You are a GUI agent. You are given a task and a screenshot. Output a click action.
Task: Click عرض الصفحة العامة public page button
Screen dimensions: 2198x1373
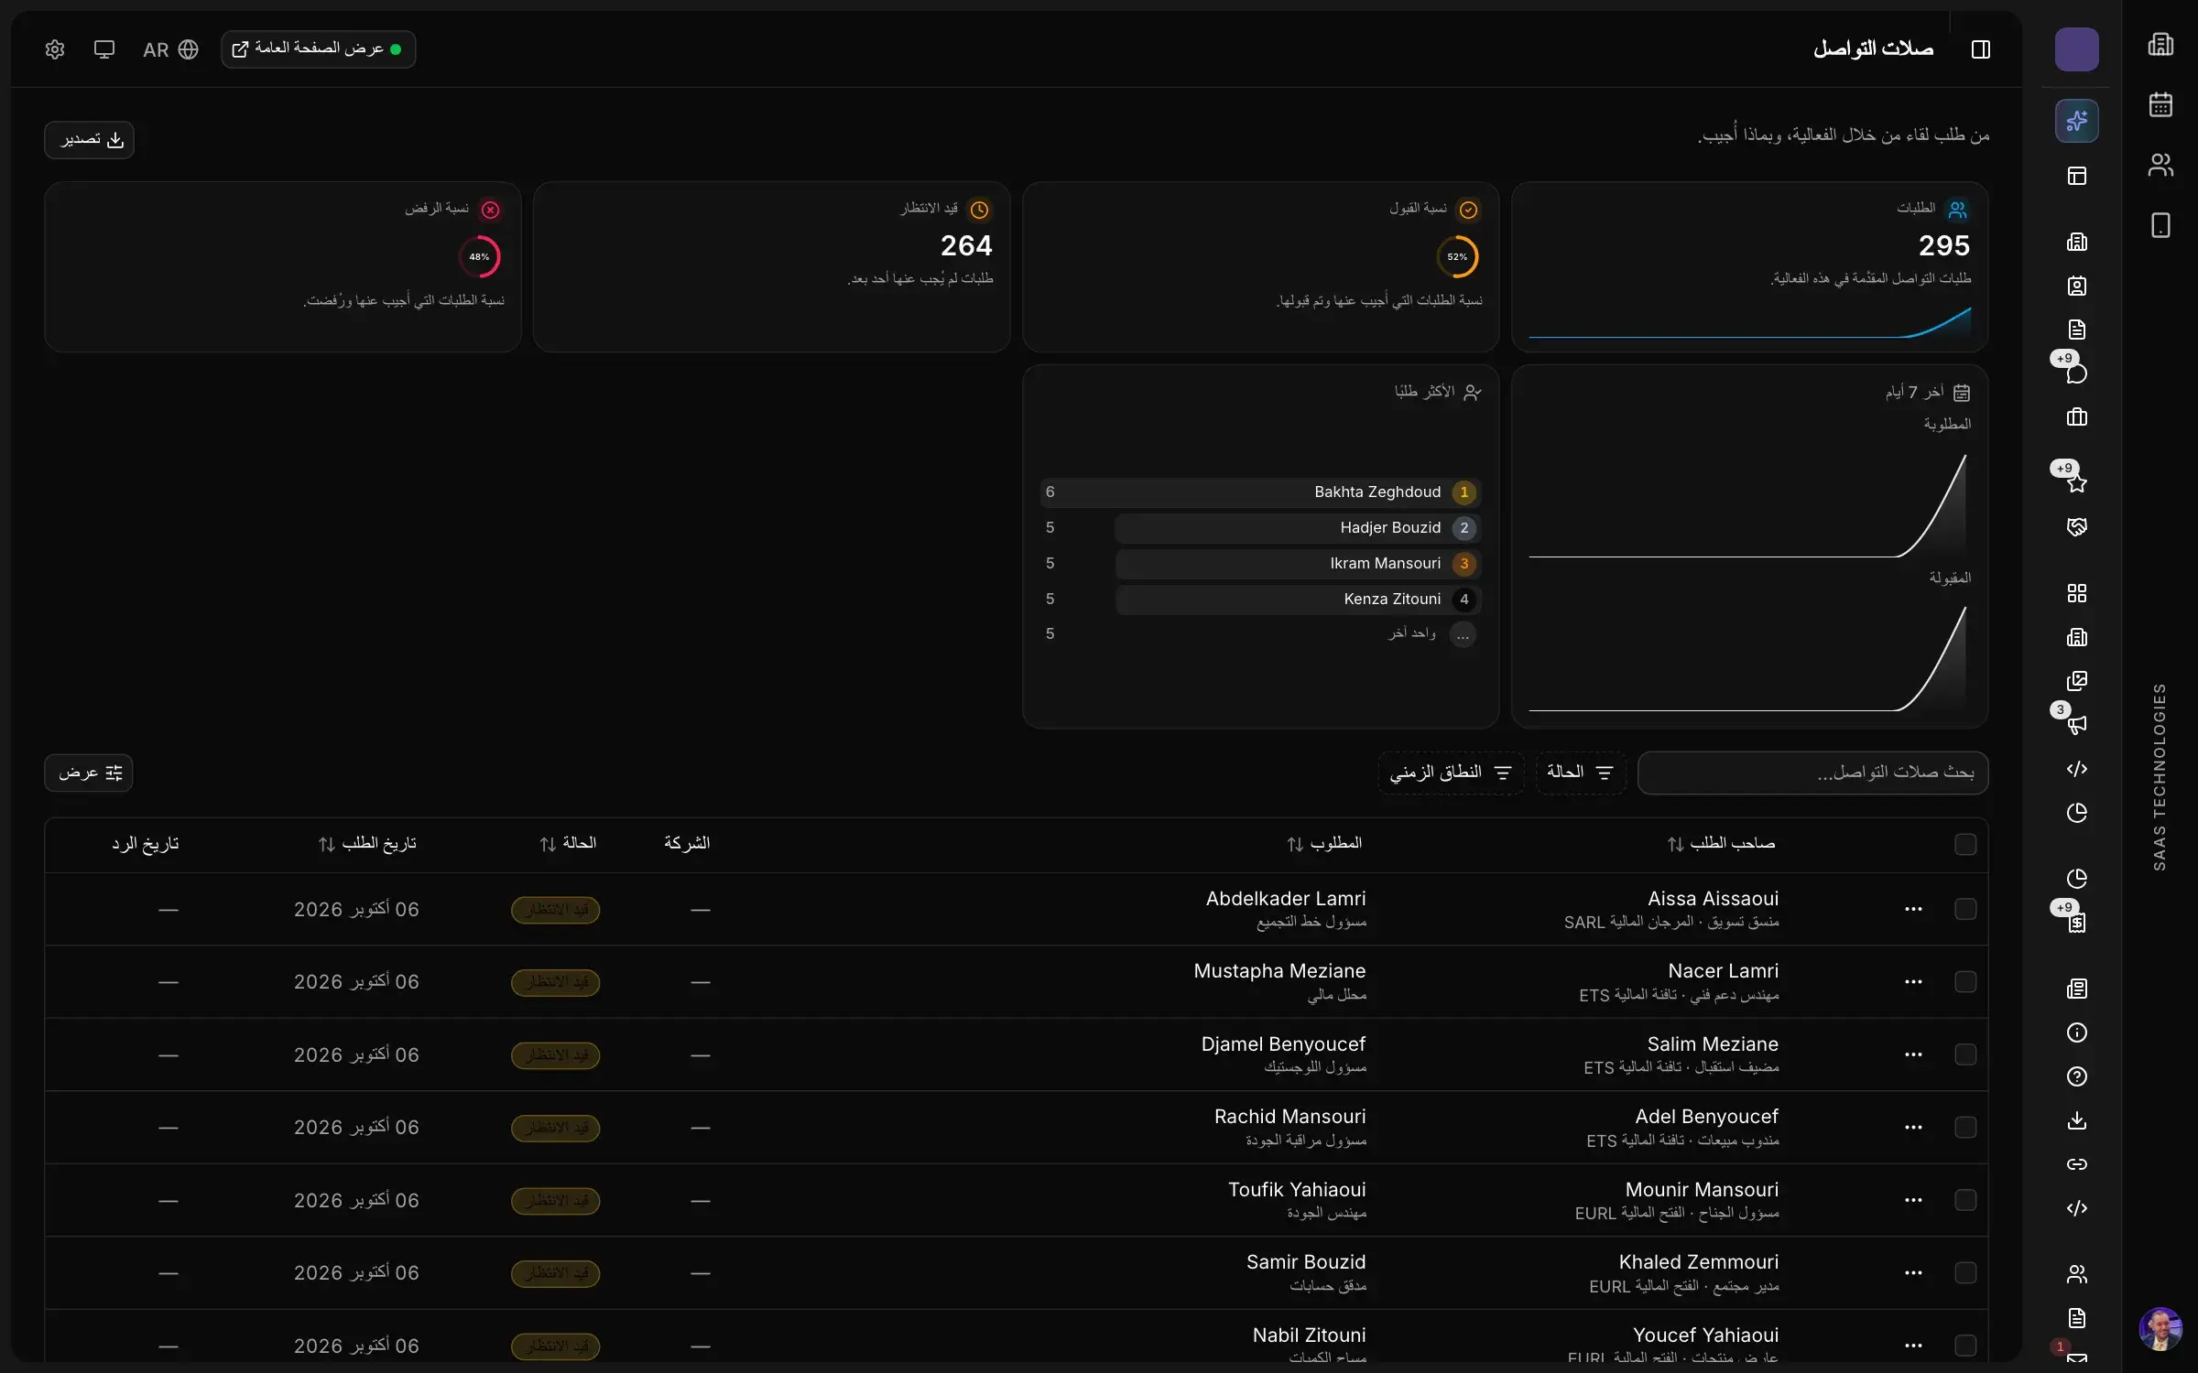coord(318,49)
